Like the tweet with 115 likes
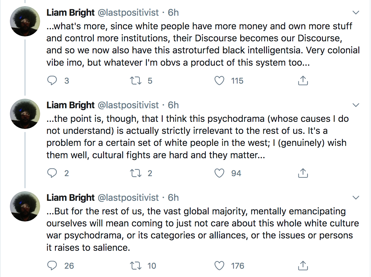The image size is (371, 277). point(219,81)
